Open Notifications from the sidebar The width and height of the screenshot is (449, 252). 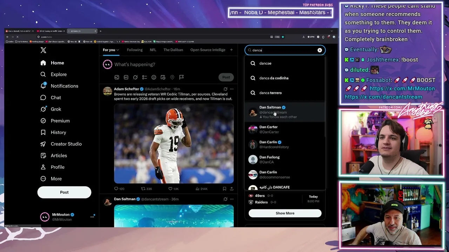pyautogui.click(x=59, y=86)
